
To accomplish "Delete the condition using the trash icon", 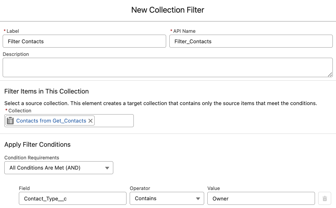I will click(x=325, y=199).
